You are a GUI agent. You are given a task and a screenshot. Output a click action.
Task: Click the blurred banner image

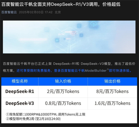click(69, 37)
